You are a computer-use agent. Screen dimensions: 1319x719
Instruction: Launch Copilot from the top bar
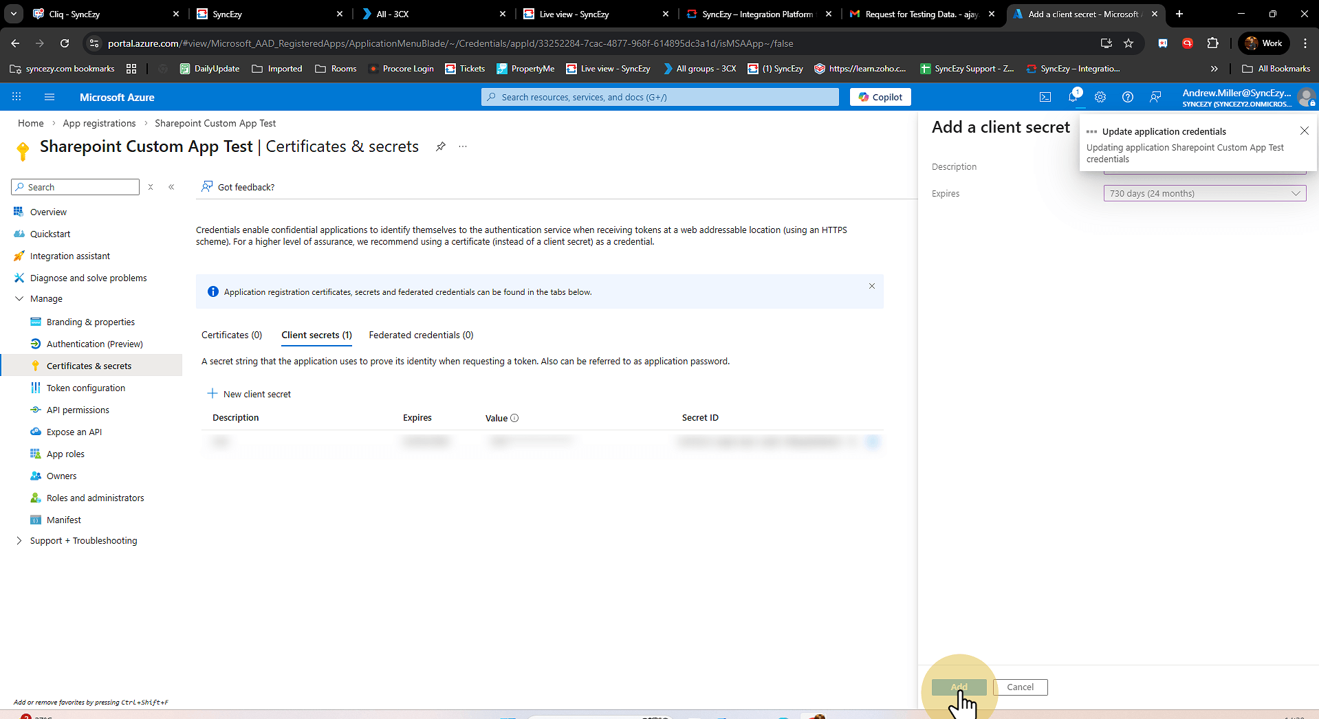880,97
